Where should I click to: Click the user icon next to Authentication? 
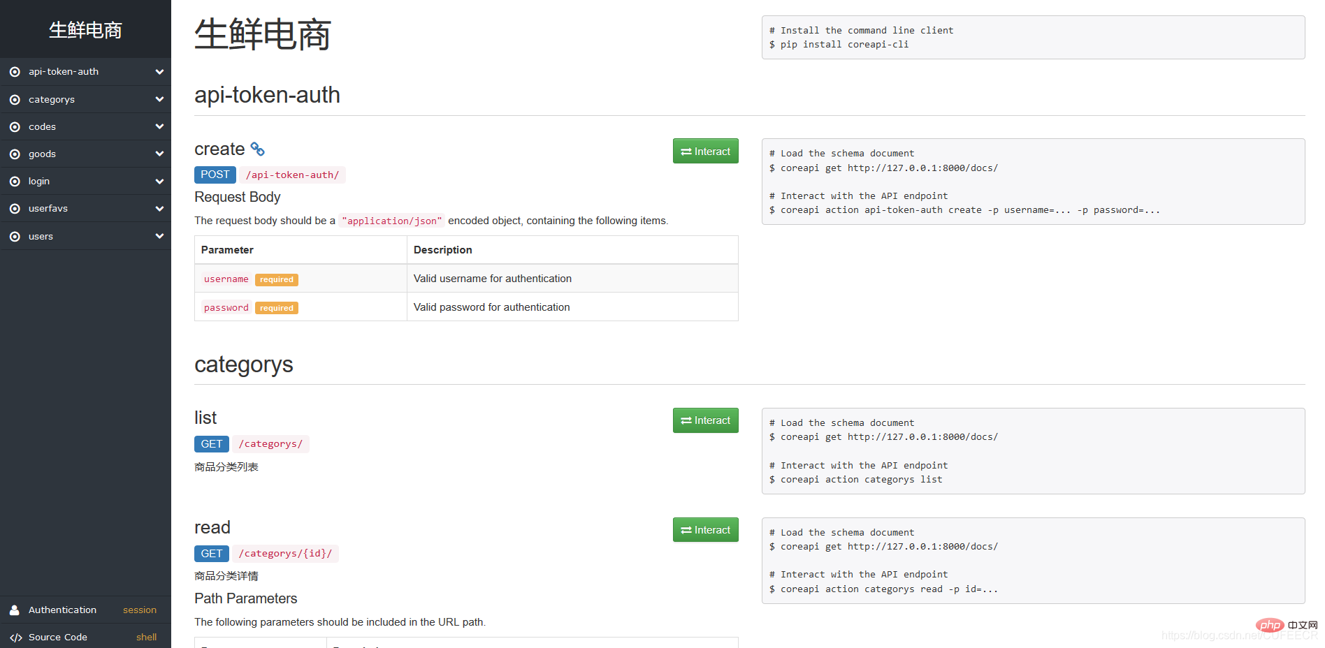tap(15, 610)
